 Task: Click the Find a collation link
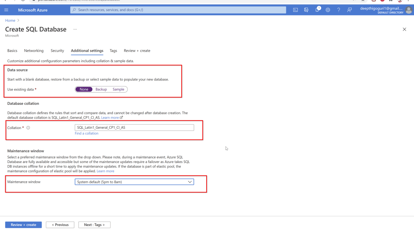tap(87, 133)
